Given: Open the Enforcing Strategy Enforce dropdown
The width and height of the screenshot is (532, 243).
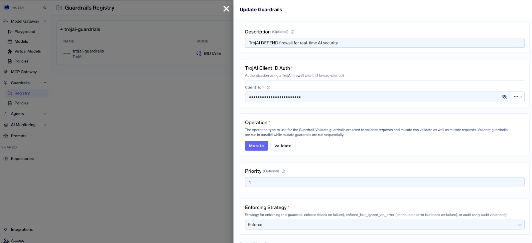Looking at the screenshot, I should (x=385, y=225).
